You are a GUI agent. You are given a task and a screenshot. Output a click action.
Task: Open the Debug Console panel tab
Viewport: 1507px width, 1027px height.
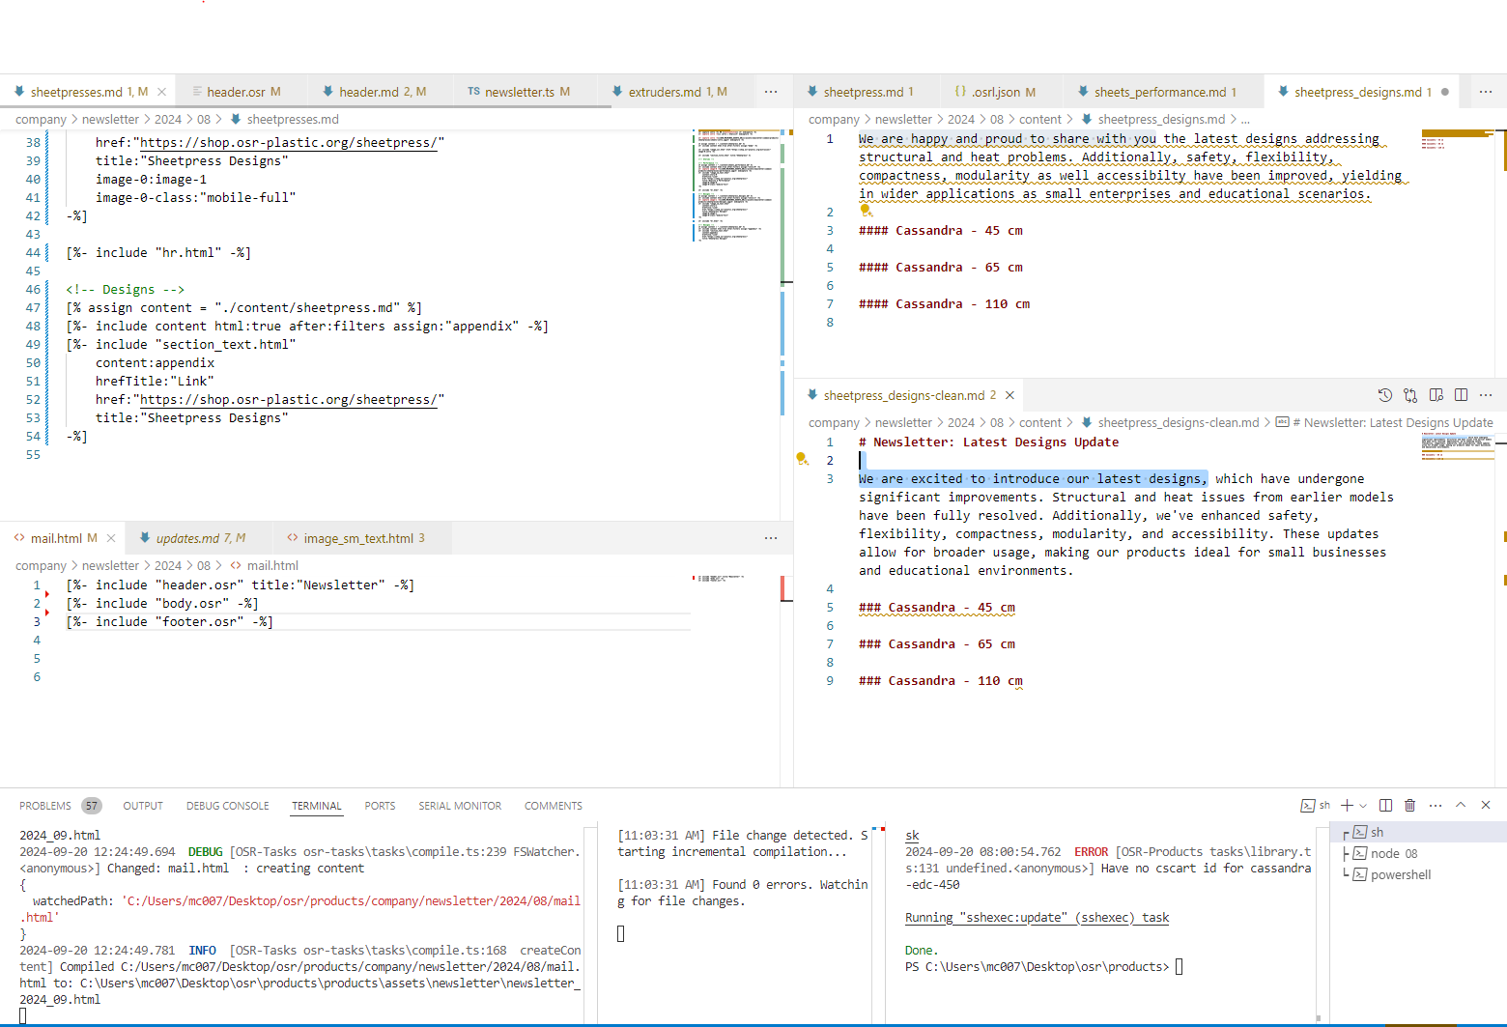click(x=227, y=806)
